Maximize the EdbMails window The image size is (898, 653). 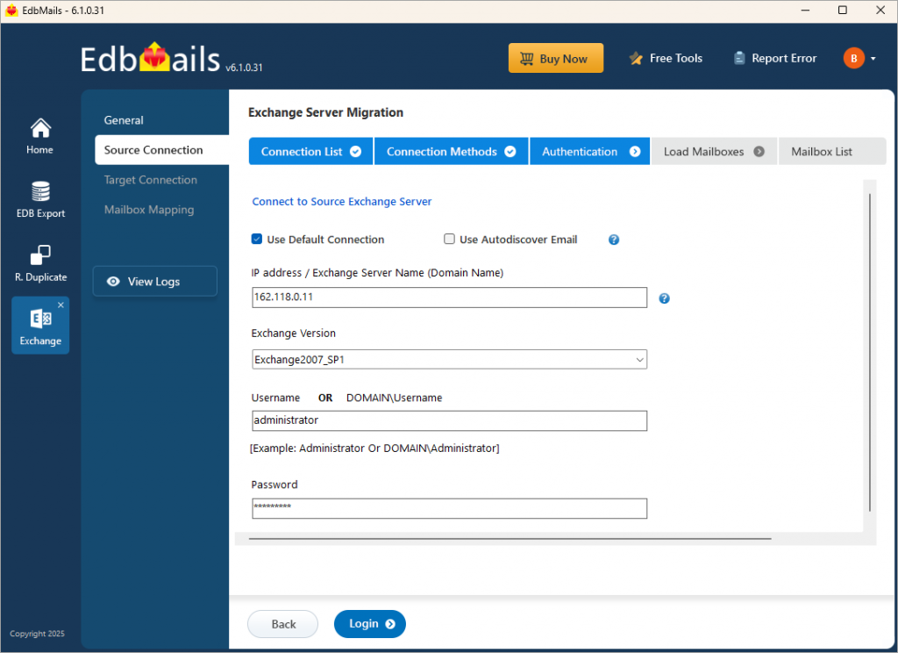point(843,11)
